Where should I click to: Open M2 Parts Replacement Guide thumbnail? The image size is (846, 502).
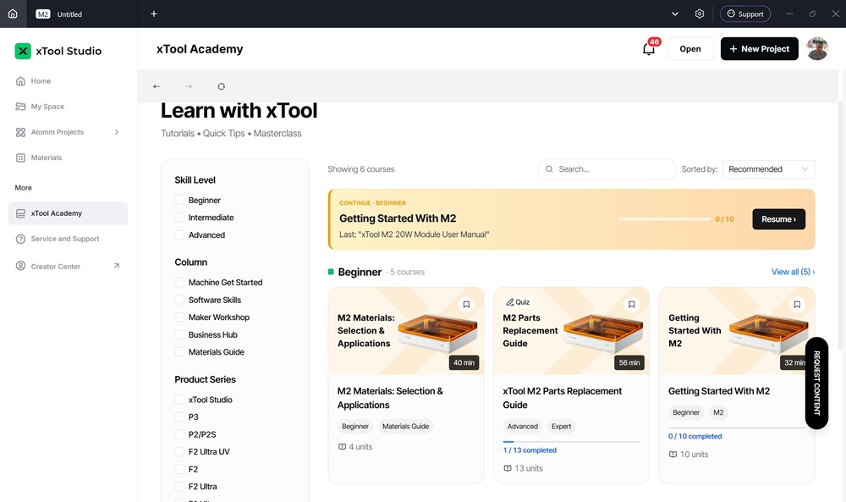(x=571, y=331)
